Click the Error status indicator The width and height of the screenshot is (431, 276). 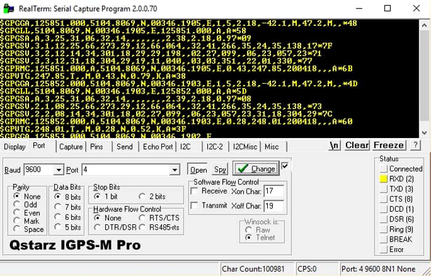click(x=384, y=250)
